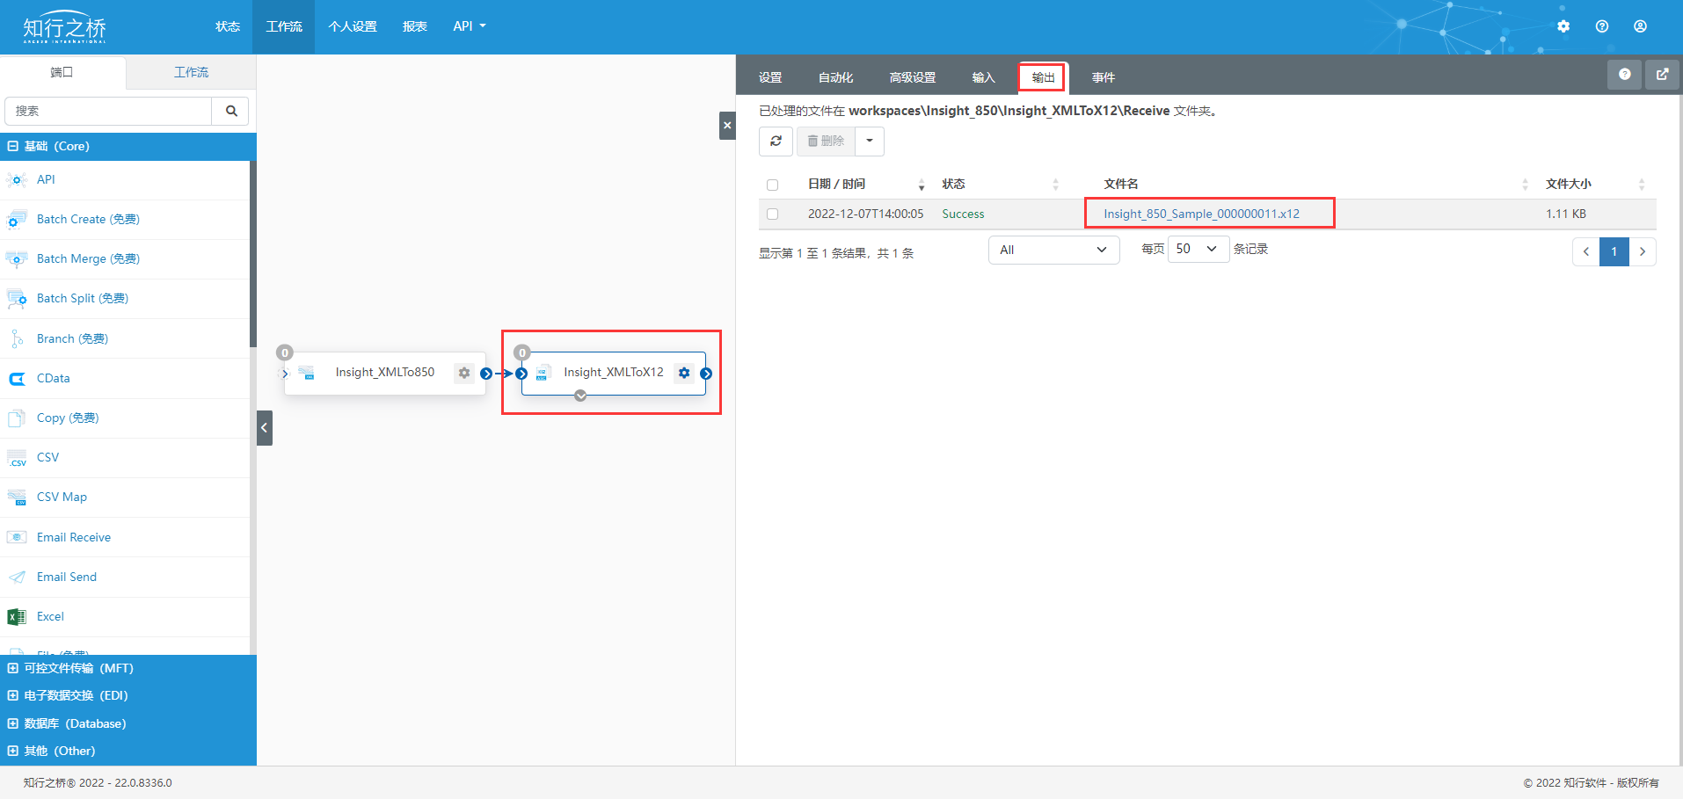
Task: Open help question mark in header
Action: coord(1601,26)
